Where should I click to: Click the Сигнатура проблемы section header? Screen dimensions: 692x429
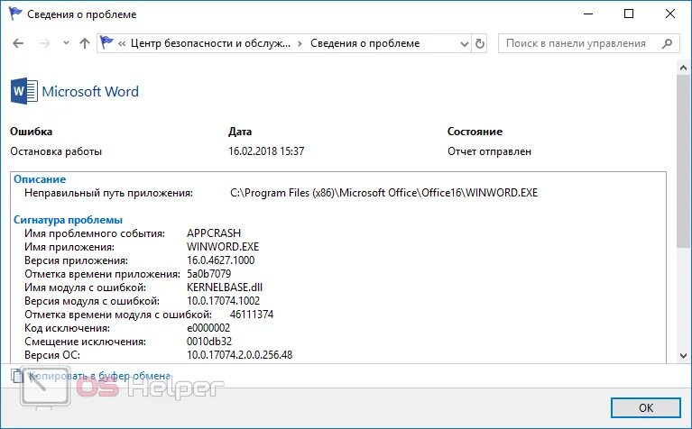click(x=68, y=220)
